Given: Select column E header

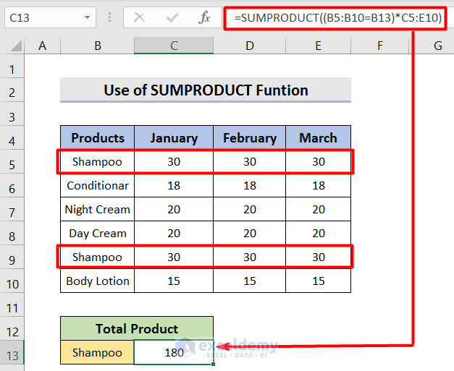Looking at the screenshot, I should point(318,46).
